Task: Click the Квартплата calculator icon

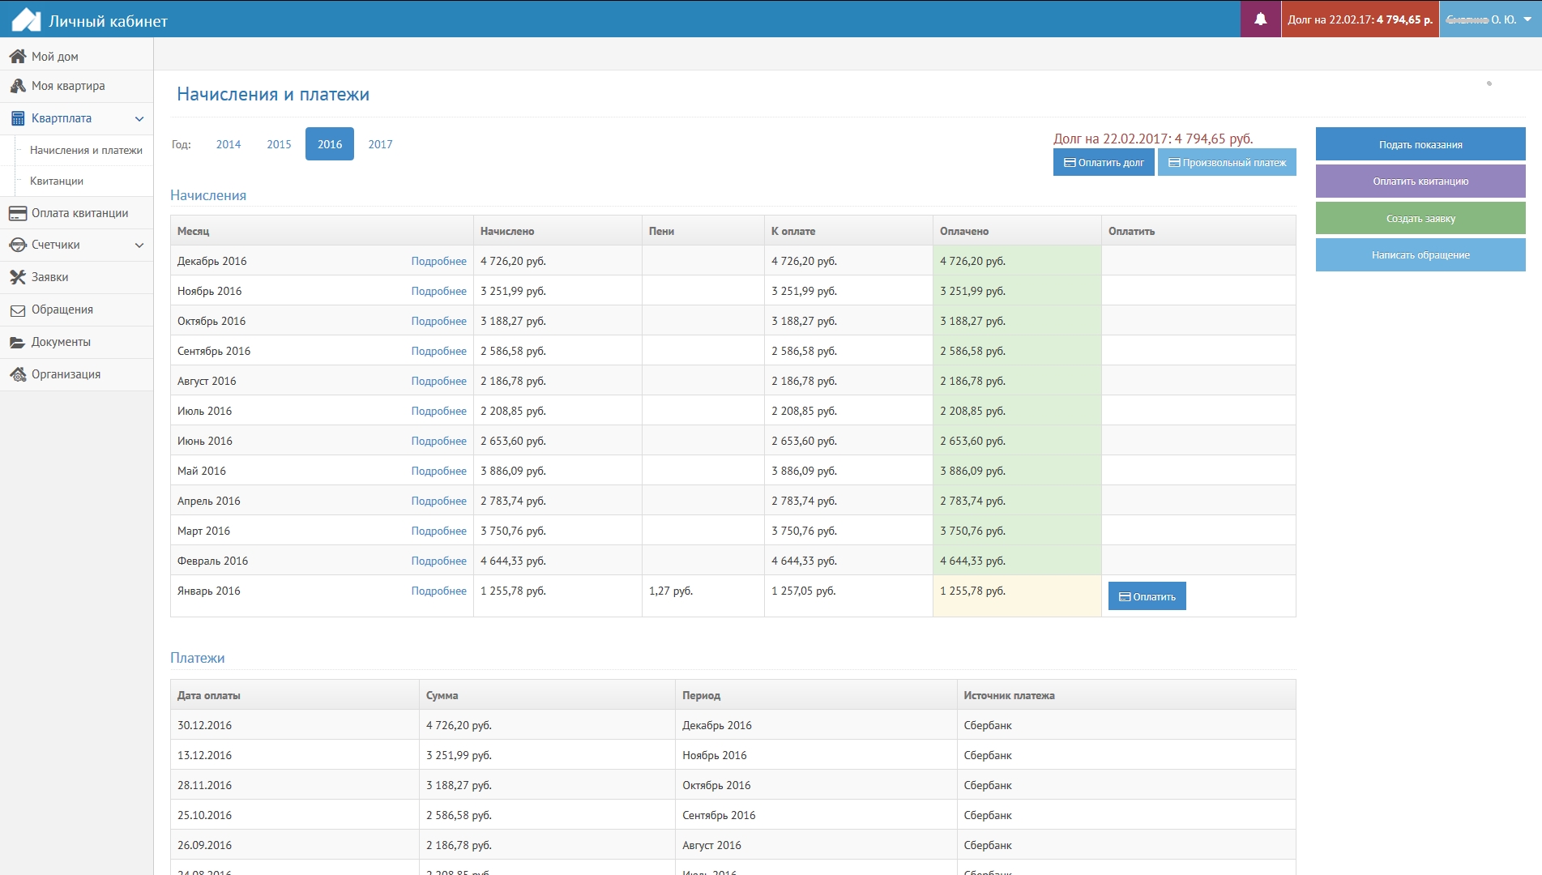Action: [18, 118]
